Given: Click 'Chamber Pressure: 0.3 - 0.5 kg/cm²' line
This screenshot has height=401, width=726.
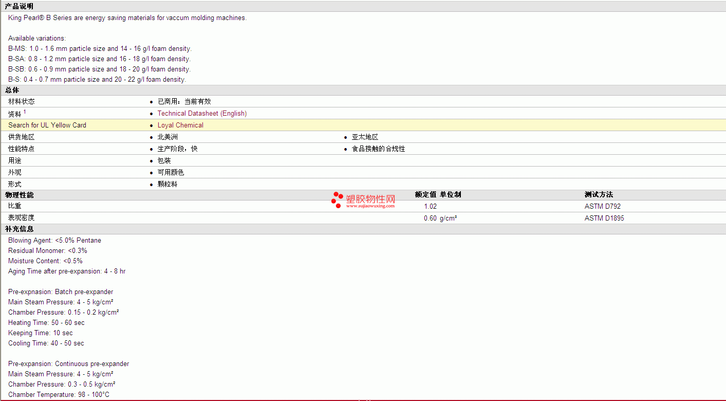Looking at the screenshot, I should coord(62,384).
